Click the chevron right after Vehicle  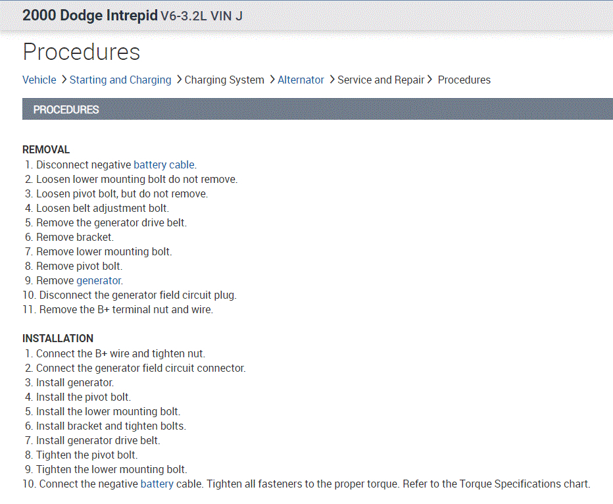pos(64,80)
